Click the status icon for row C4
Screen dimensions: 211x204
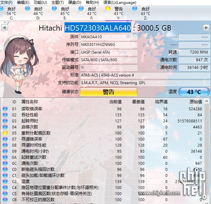[5, 187]
